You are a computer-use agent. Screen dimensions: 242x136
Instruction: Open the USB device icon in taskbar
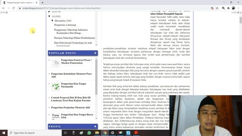point(73,133)
